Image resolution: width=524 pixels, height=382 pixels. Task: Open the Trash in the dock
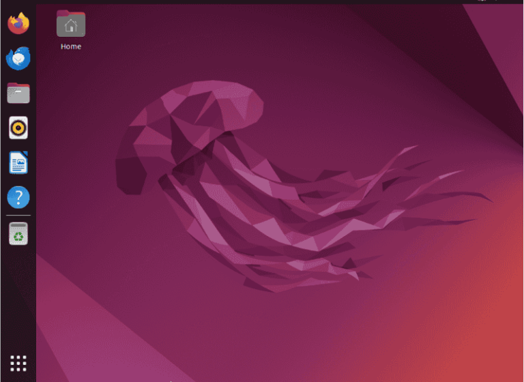point(18,233)
